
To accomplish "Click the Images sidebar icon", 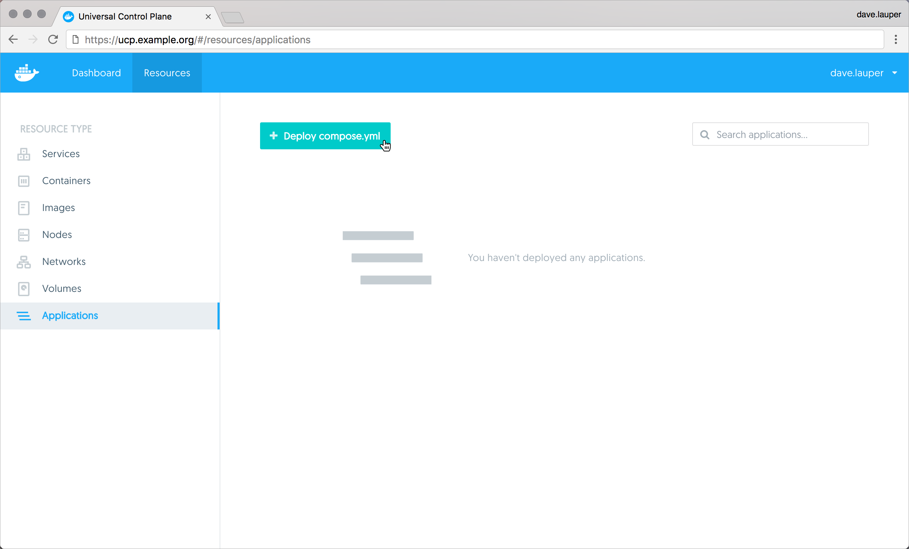I will (24, 208).
